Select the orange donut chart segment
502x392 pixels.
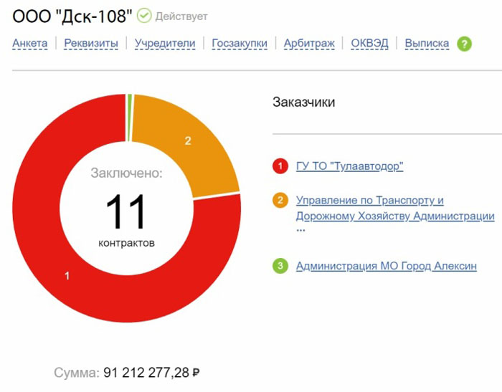tap(189, 141)
